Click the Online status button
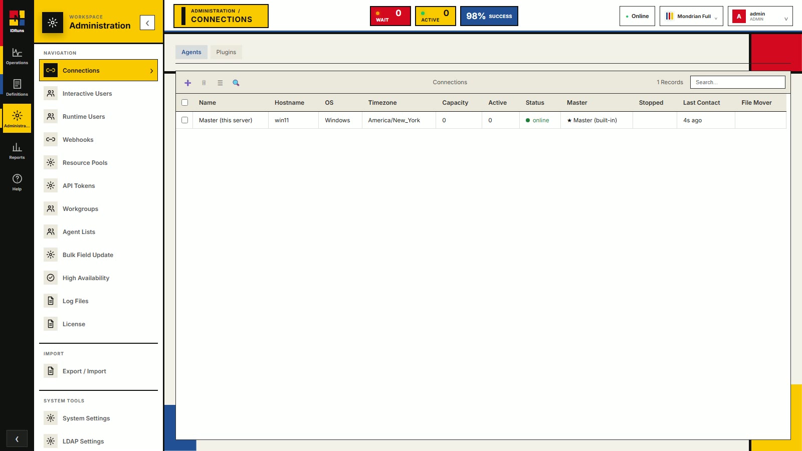 [x=637, y=16]
